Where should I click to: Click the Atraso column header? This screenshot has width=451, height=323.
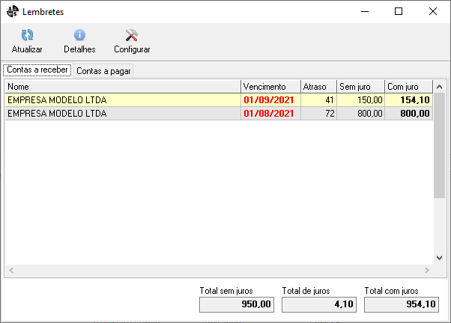point(318,86)
